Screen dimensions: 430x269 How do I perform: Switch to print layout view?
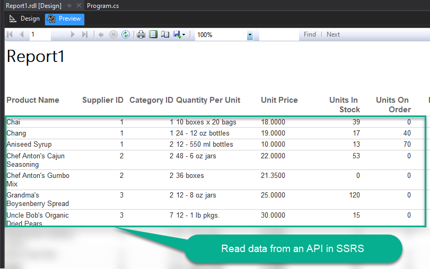153,34
